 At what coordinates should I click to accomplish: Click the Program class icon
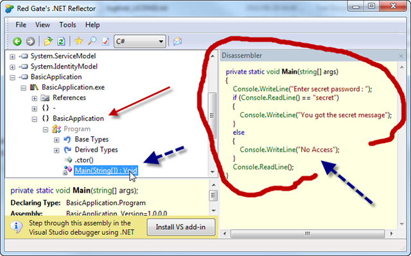click(57, 129)
